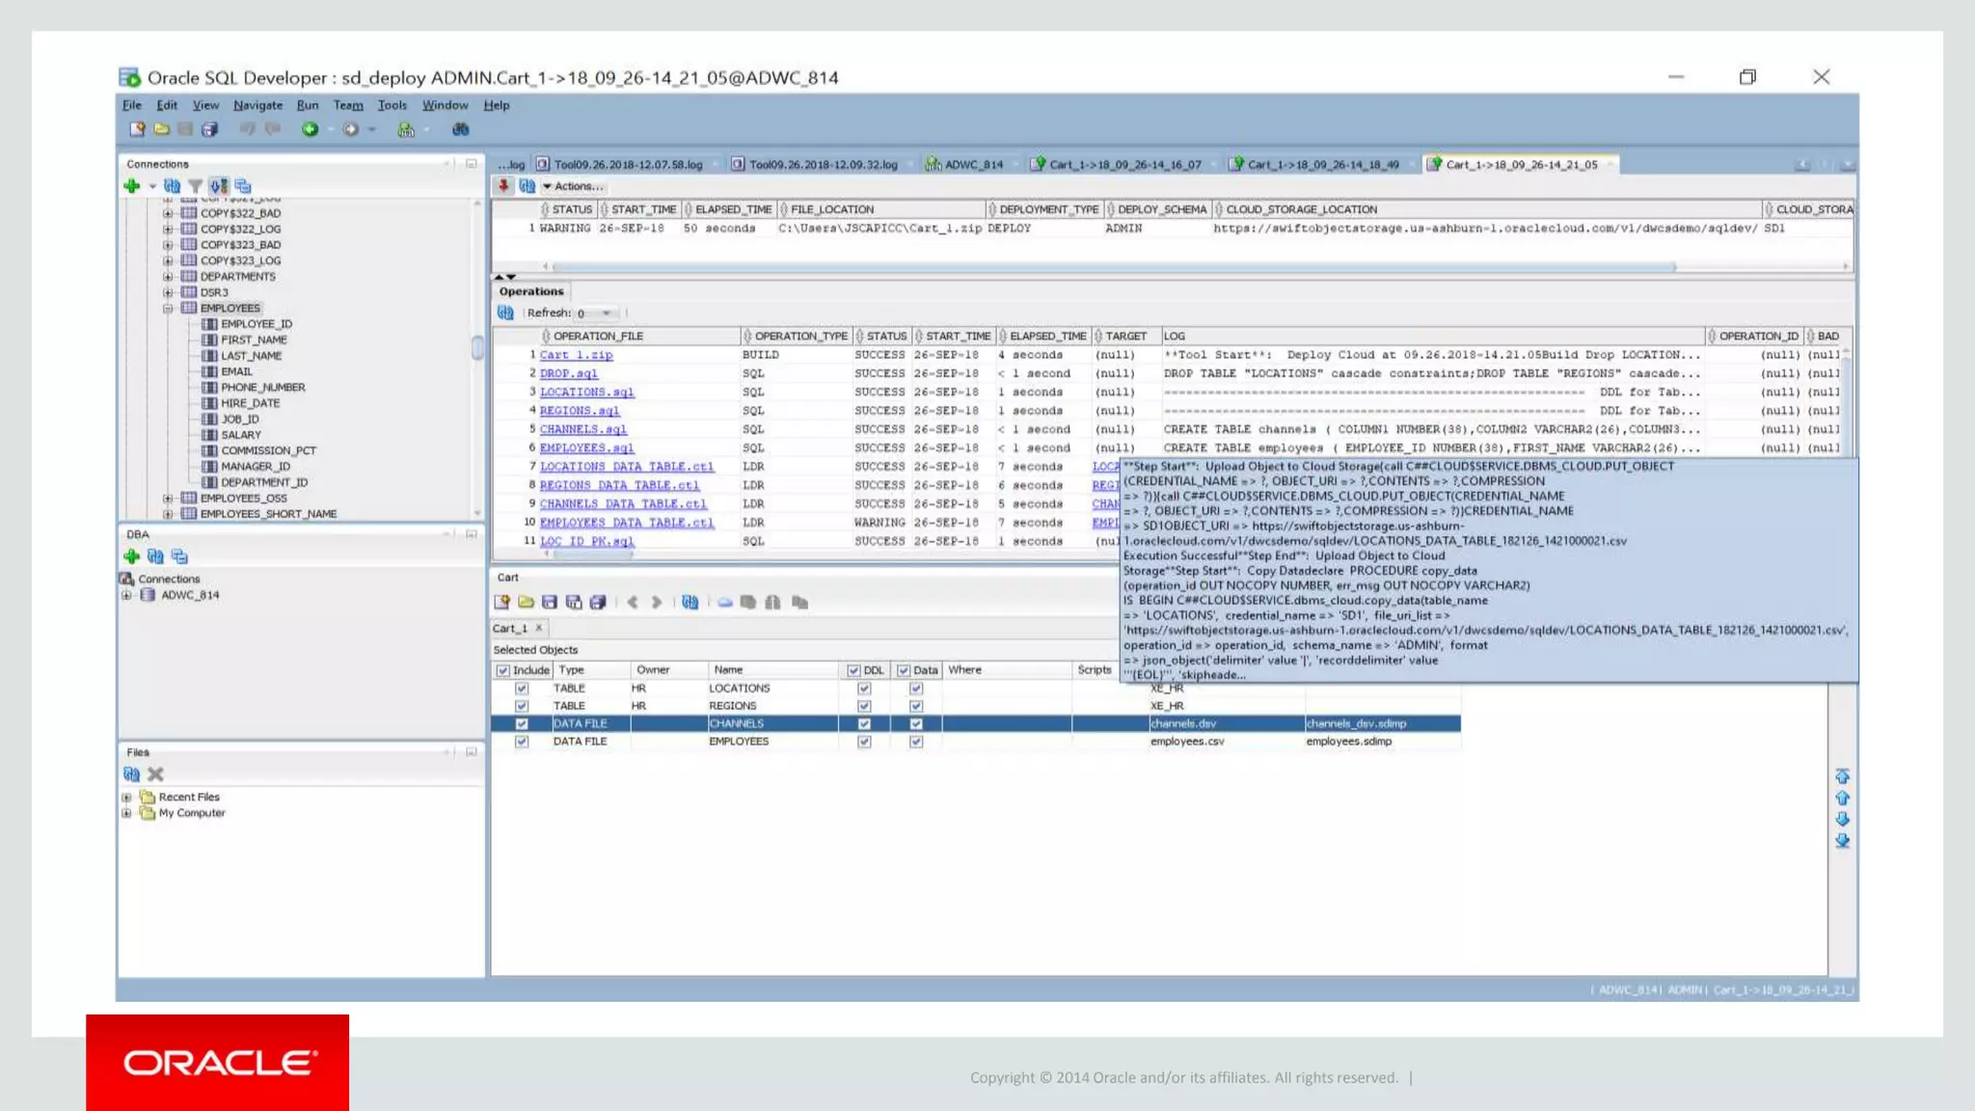Refresh the deployment report grid
Screen dimensions: 1975x1111
tap(527, 186)
